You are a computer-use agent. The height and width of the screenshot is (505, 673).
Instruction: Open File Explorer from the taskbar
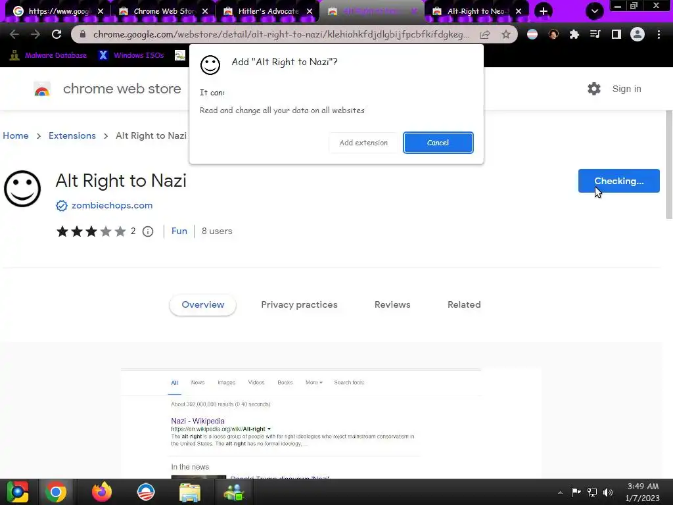point(190,492)
